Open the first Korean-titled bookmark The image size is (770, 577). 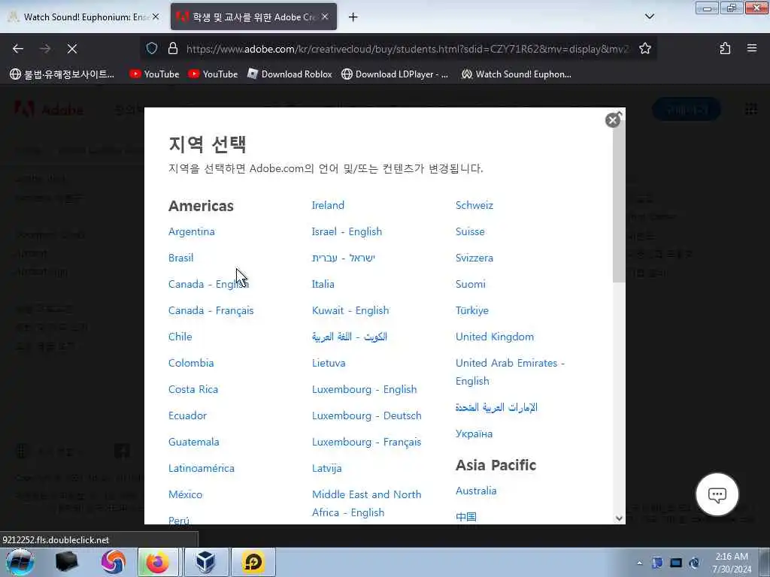pyautogui.click(x=62, y=74)
